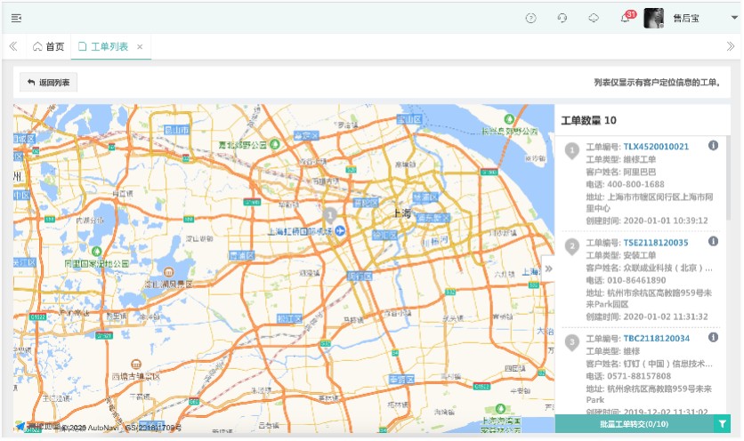The image size is (744, 441).
Task: Click the 售后宝 username label
Action: pyautogui.click(x=686, y=18)
